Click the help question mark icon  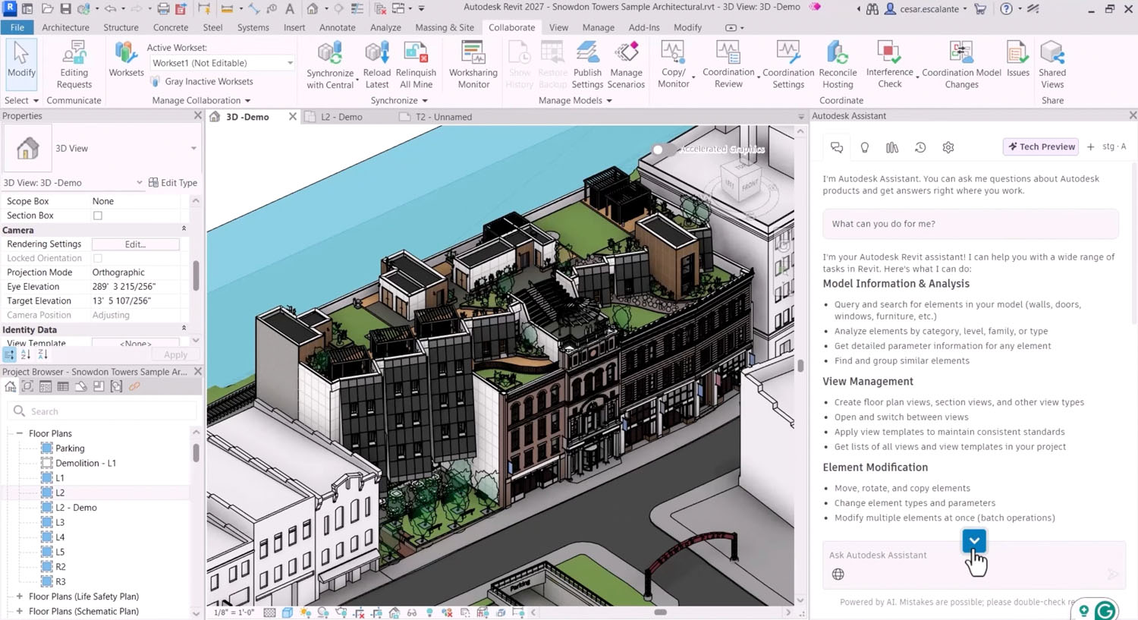[1006, 9]
